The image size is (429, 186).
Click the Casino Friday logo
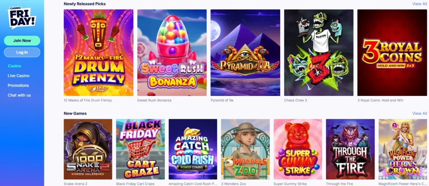coord(22,18)
